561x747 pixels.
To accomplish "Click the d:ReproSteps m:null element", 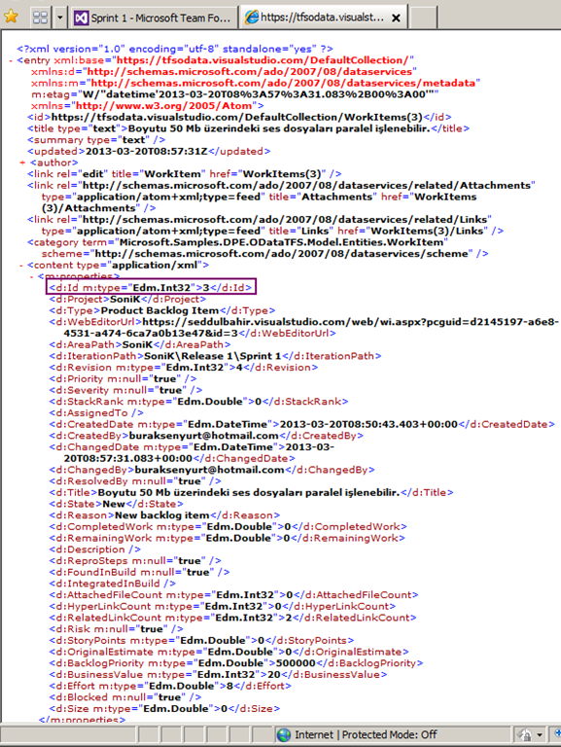I will (135, 560).
